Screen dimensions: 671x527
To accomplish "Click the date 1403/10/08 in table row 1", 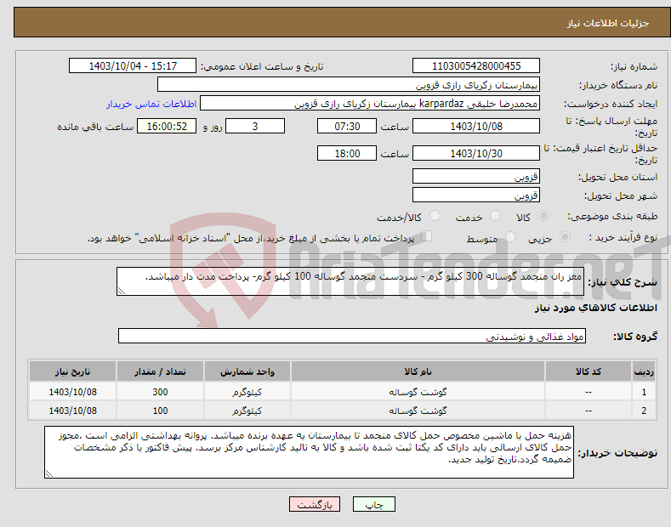I will [73, 392].
